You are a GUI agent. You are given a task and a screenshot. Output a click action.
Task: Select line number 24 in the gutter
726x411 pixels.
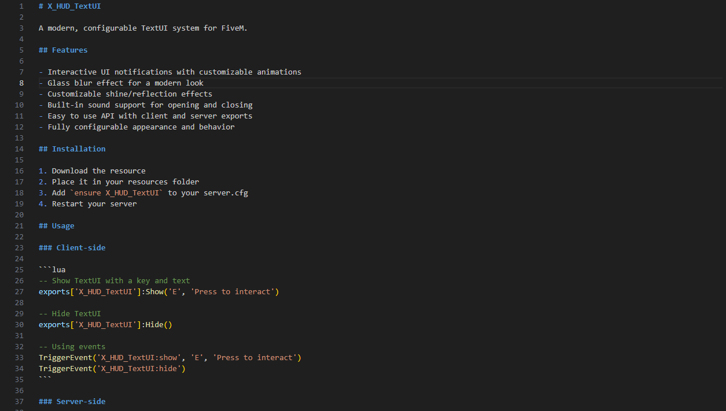point(19,258)
